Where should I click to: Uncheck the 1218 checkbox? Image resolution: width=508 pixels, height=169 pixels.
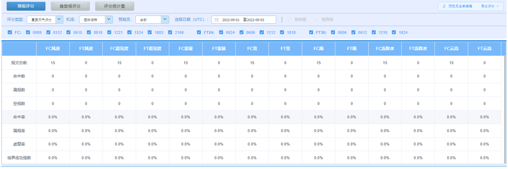373,32
